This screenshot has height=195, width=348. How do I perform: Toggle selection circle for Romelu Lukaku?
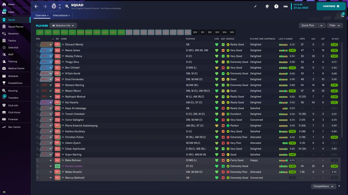tap(38, 166)
